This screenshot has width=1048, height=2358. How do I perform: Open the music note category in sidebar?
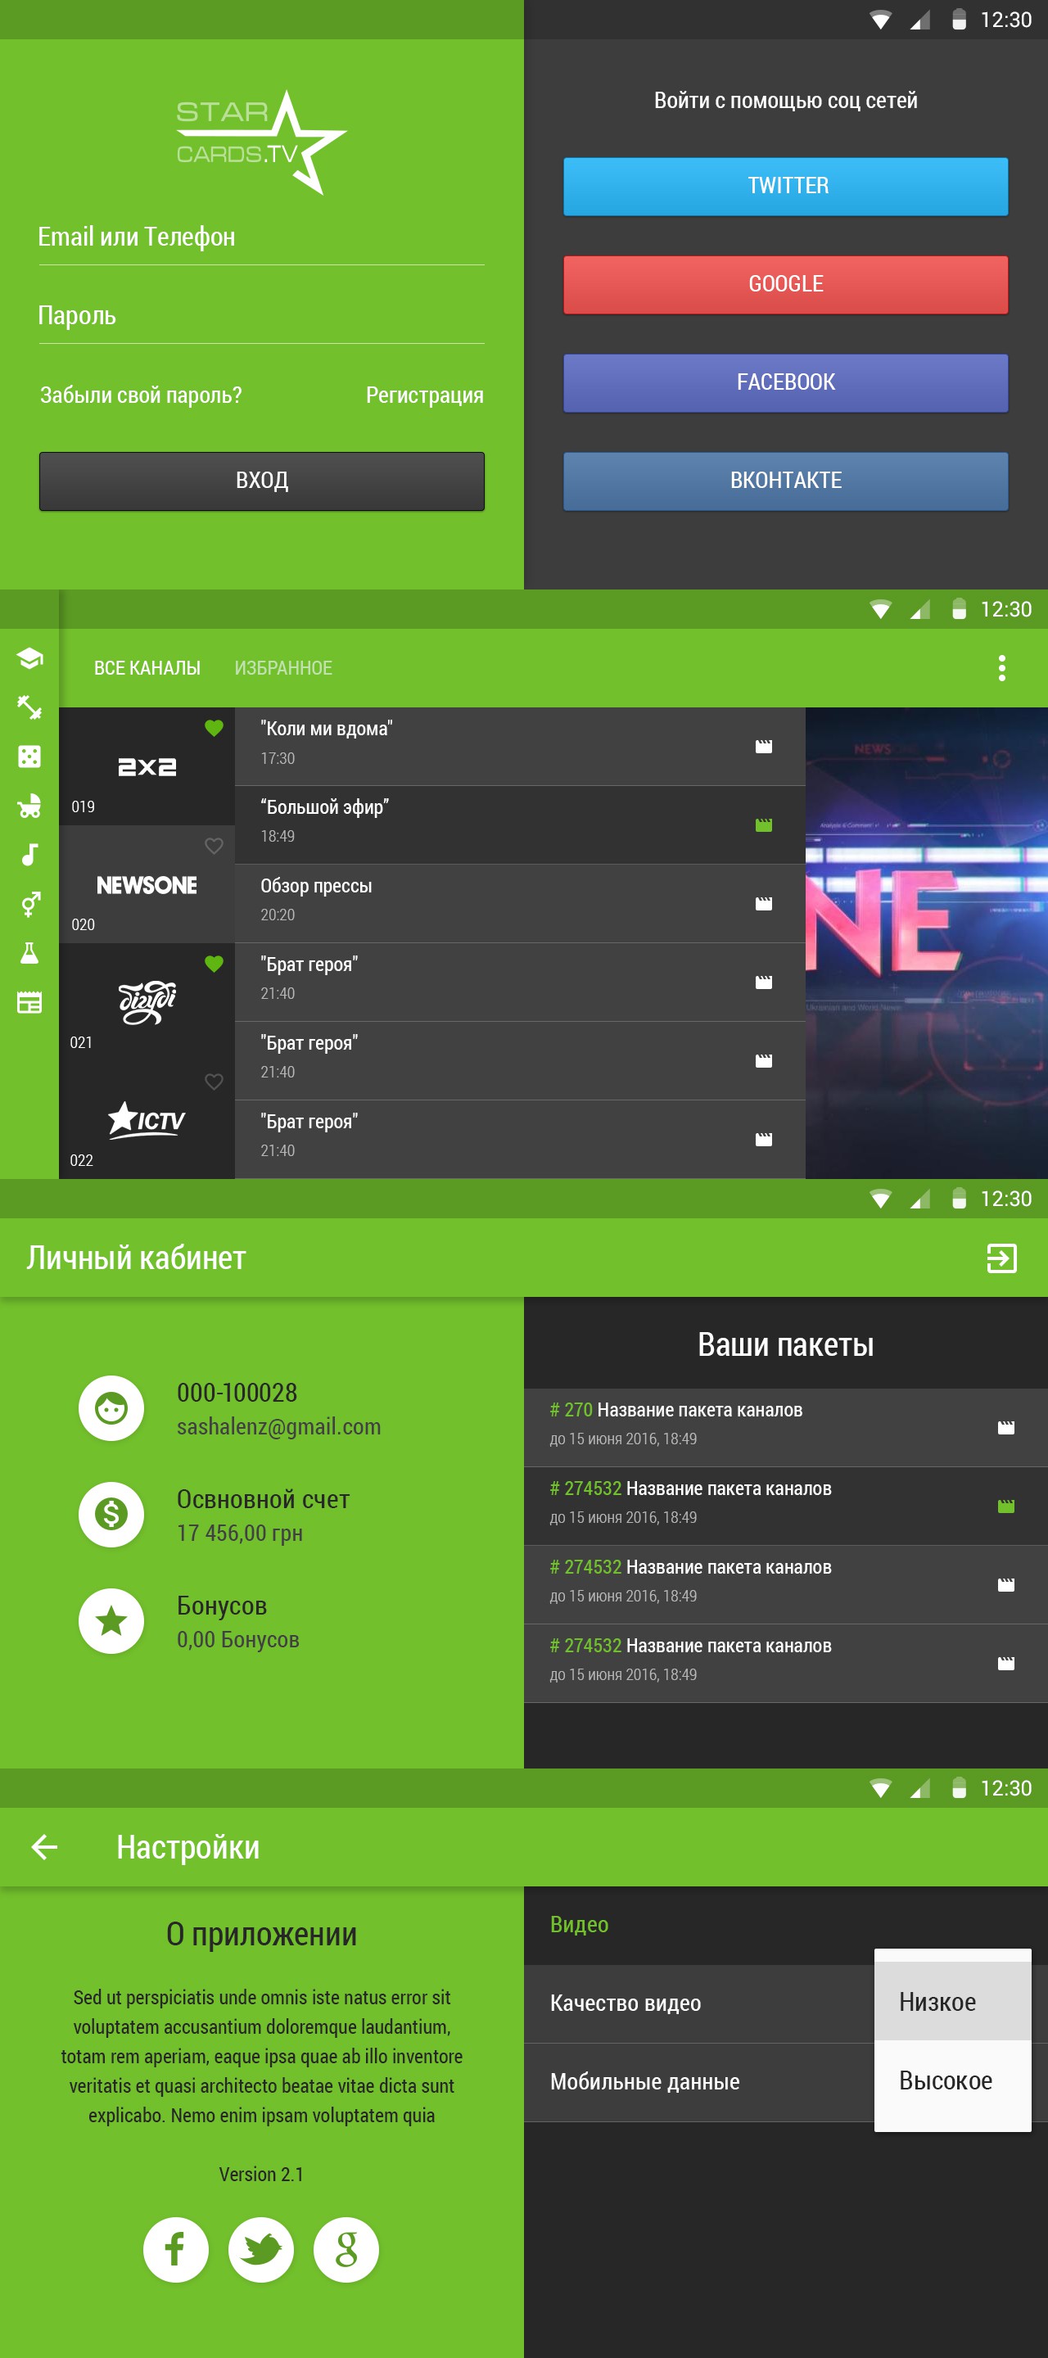click(30, 855)
